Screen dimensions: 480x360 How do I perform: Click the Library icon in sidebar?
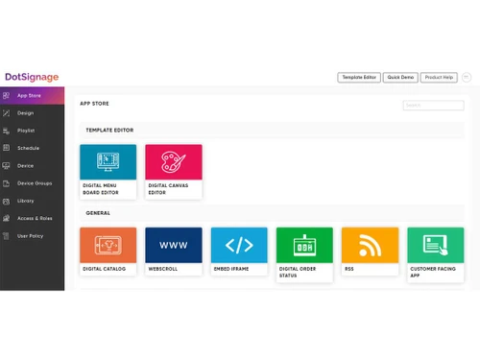click(x=6, y=201)
